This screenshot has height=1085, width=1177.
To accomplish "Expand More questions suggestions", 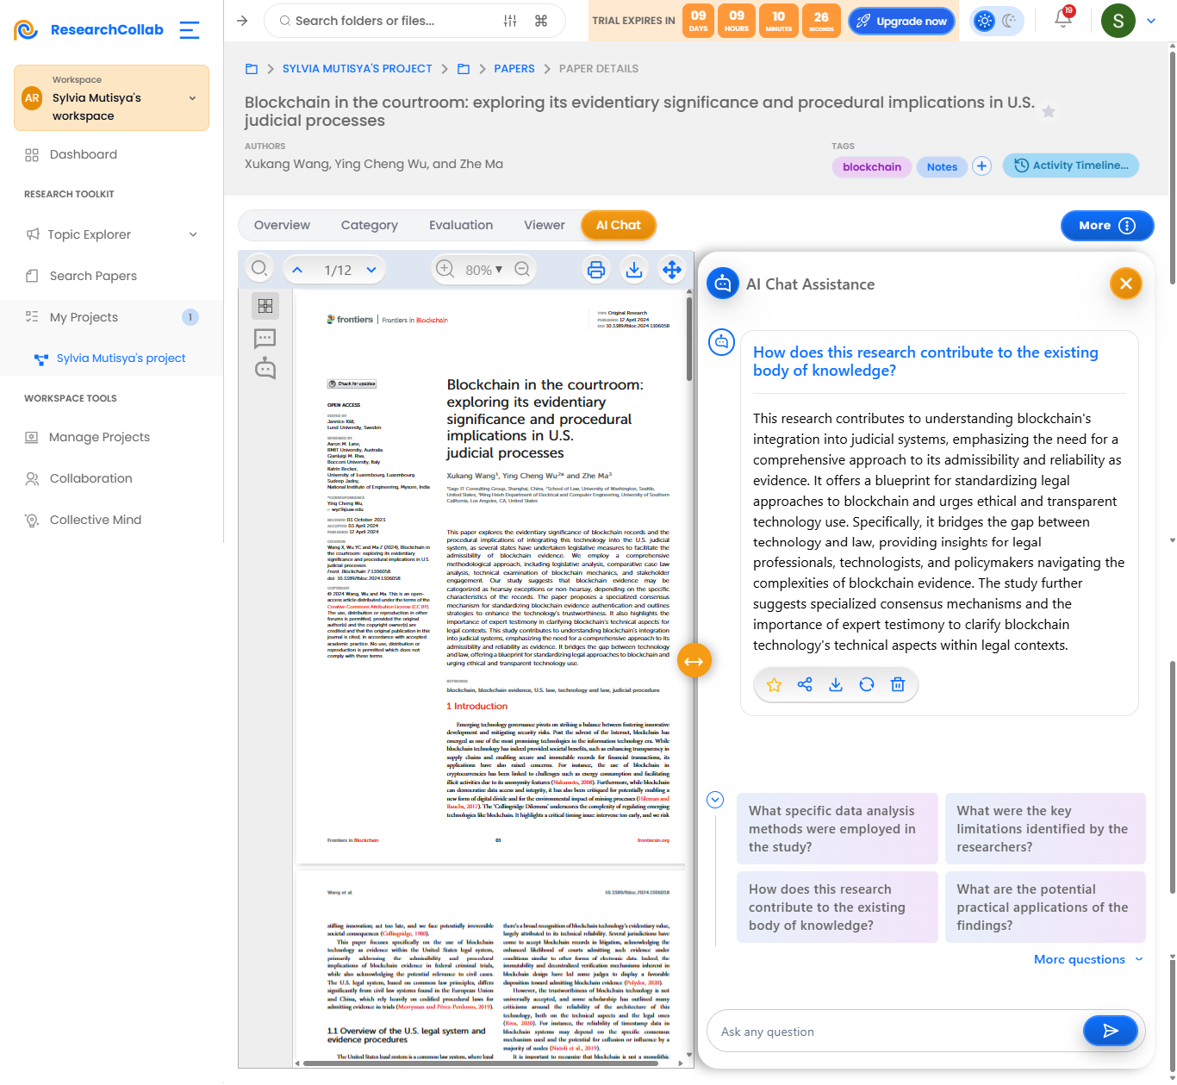I will click(x=1088, y=959).
